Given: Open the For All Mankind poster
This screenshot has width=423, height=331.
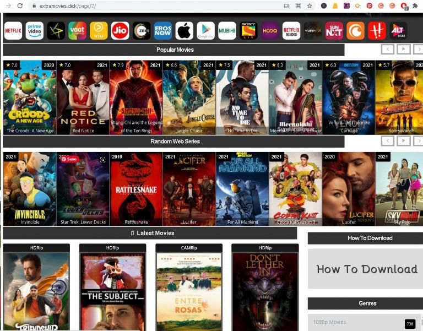Looking at the screenshot, I should [242, 189].
